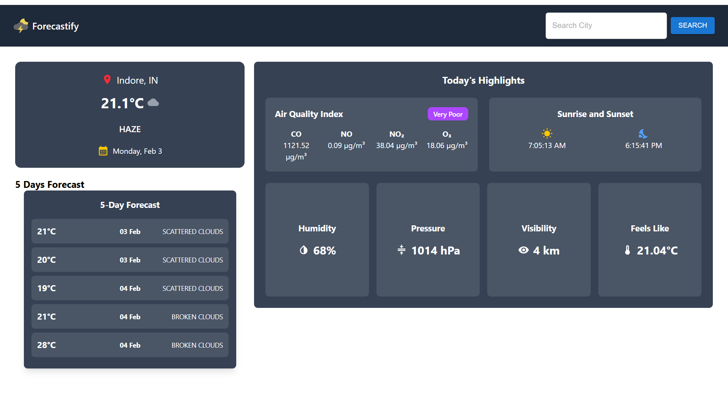The height and width of the screenshot is (409, 728).
Task: Click the yellow calendar icon
Action: pos(103,151)
